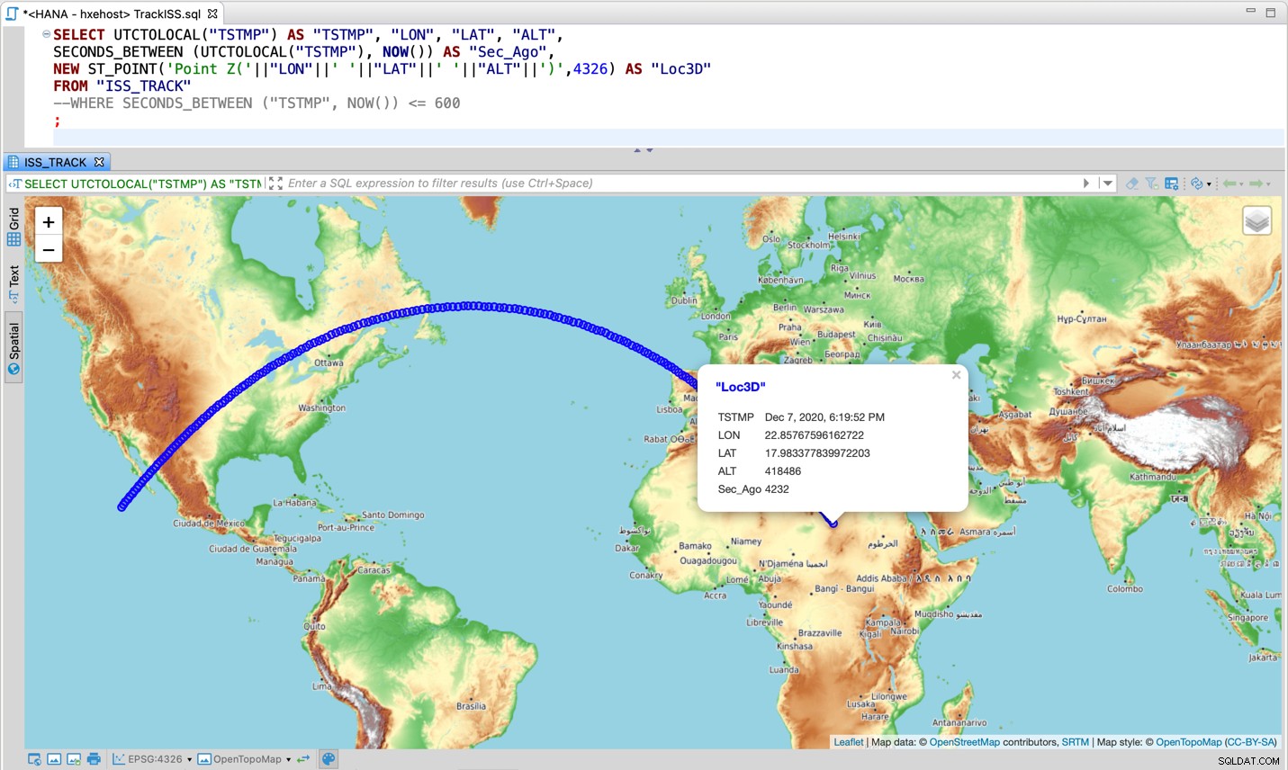
Task: Open the EPSG:4326 coordinate system dropdown
Action: coord(152,759)
